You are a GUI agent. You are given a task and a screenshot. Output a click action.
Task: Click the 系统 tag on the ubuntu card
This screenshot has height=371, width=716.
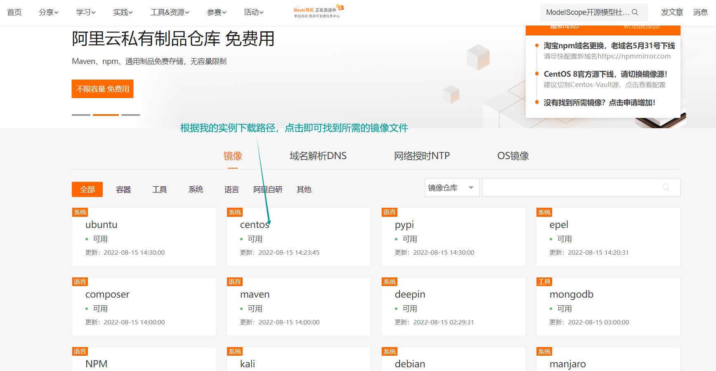tap(80, 212)
